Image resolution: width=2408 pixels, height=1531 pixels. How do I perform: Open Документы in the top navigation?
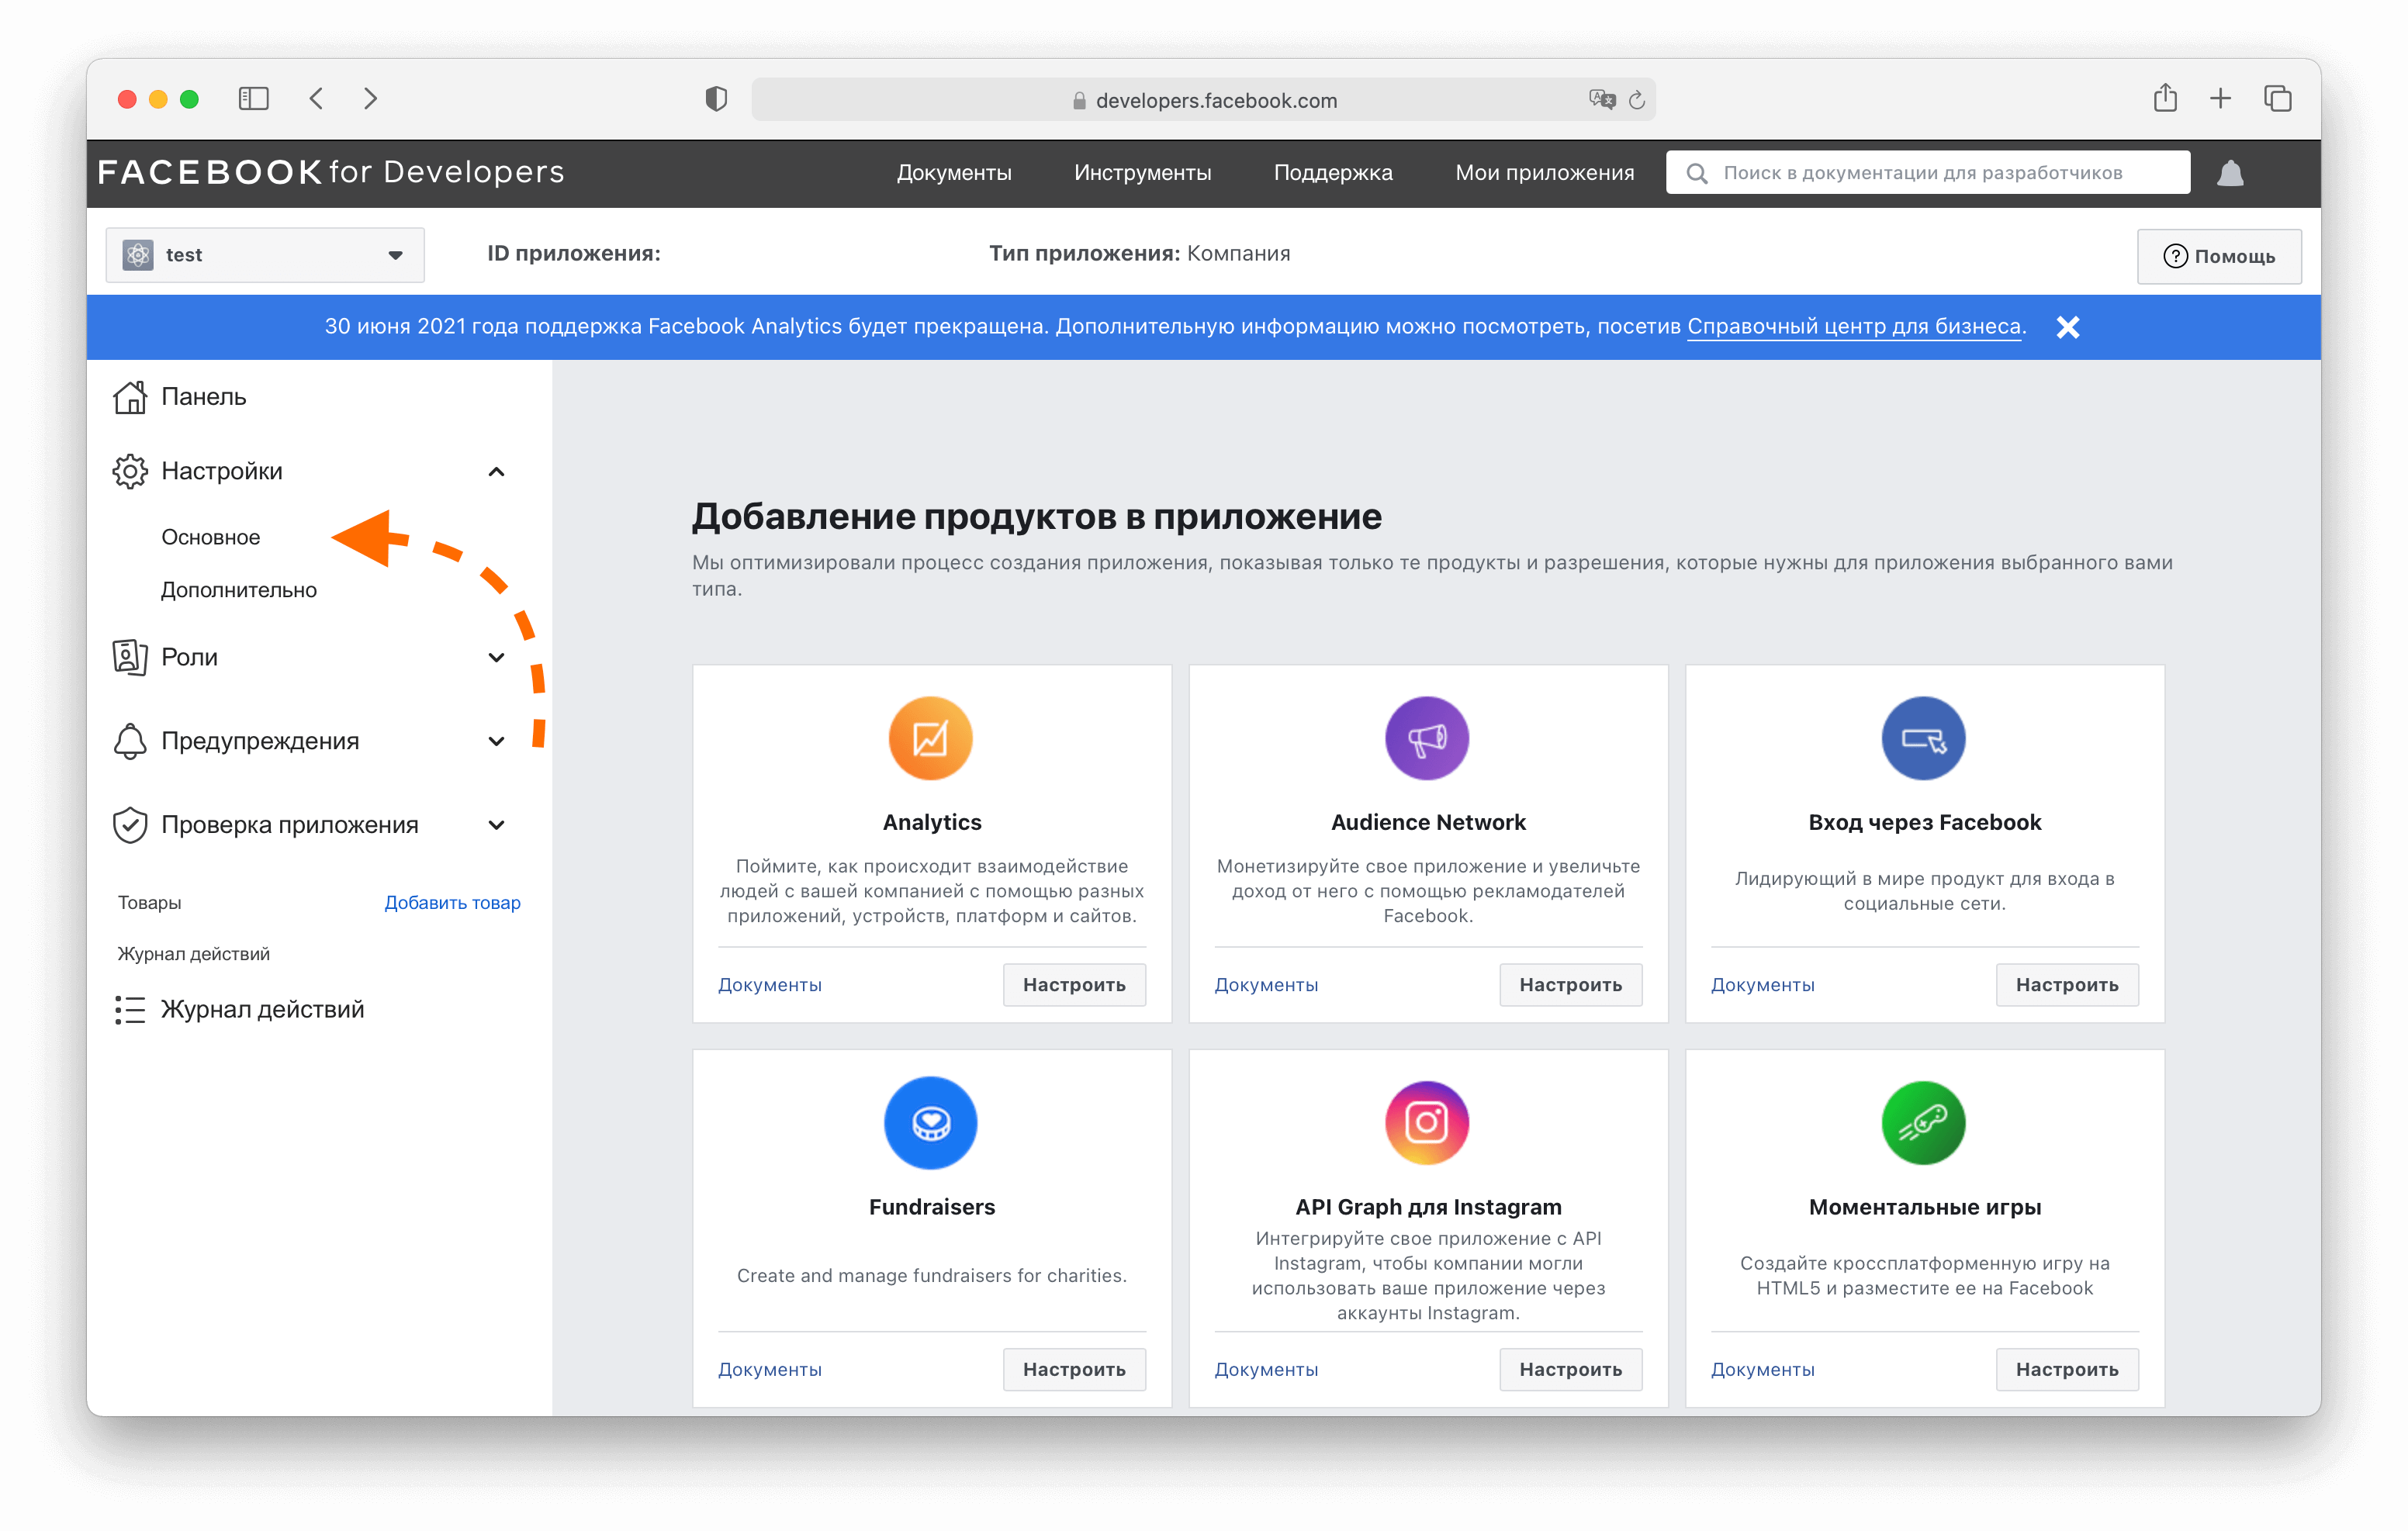(x=954, y=173)
